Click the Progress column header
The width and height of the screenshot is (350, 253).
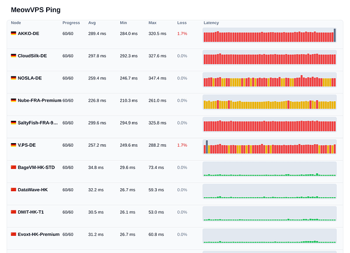coord(71,23)
